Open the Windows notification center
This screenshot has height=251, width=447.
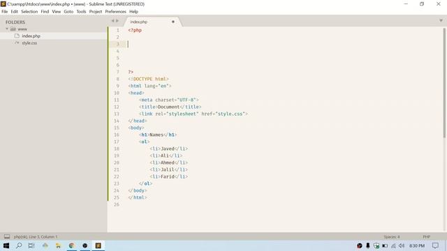point(435,245)
